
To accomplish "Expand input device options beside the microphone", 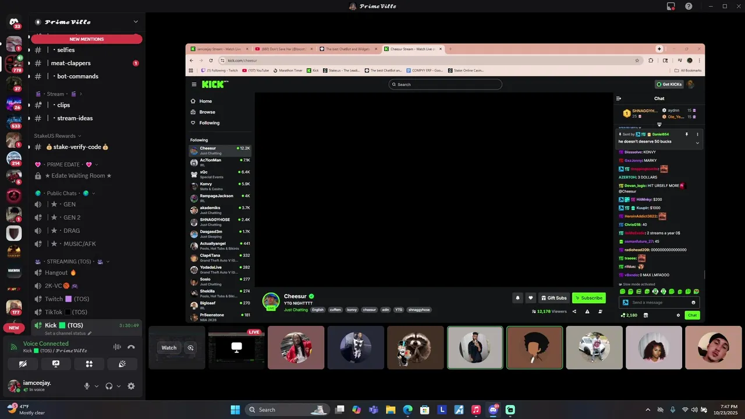I will 97,386.
